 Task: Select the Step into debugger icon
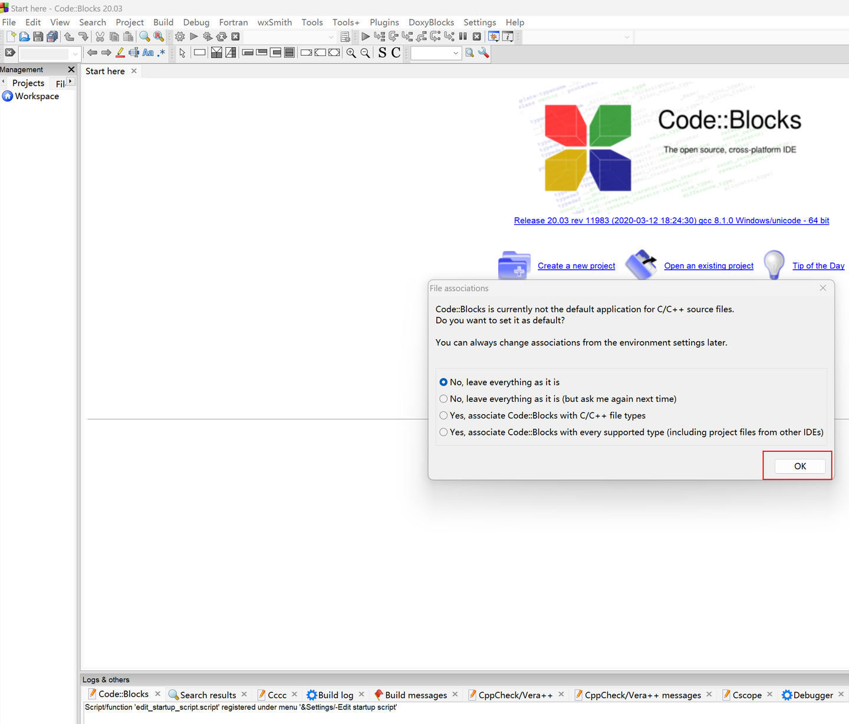pos(407,36)
